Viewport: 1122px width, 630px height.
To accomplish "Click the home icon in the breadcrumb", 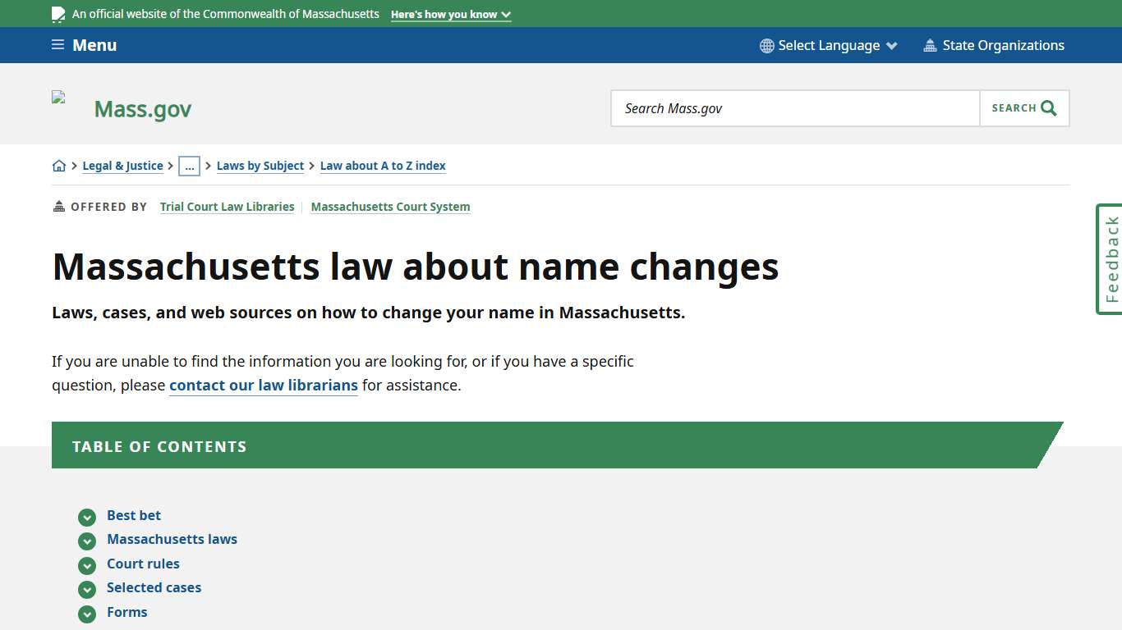I will point(58,165).
